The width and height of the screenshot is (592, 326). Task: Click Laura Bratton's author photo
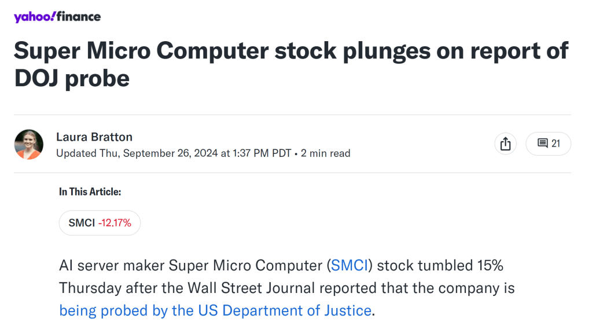click(x=29, y=144)
